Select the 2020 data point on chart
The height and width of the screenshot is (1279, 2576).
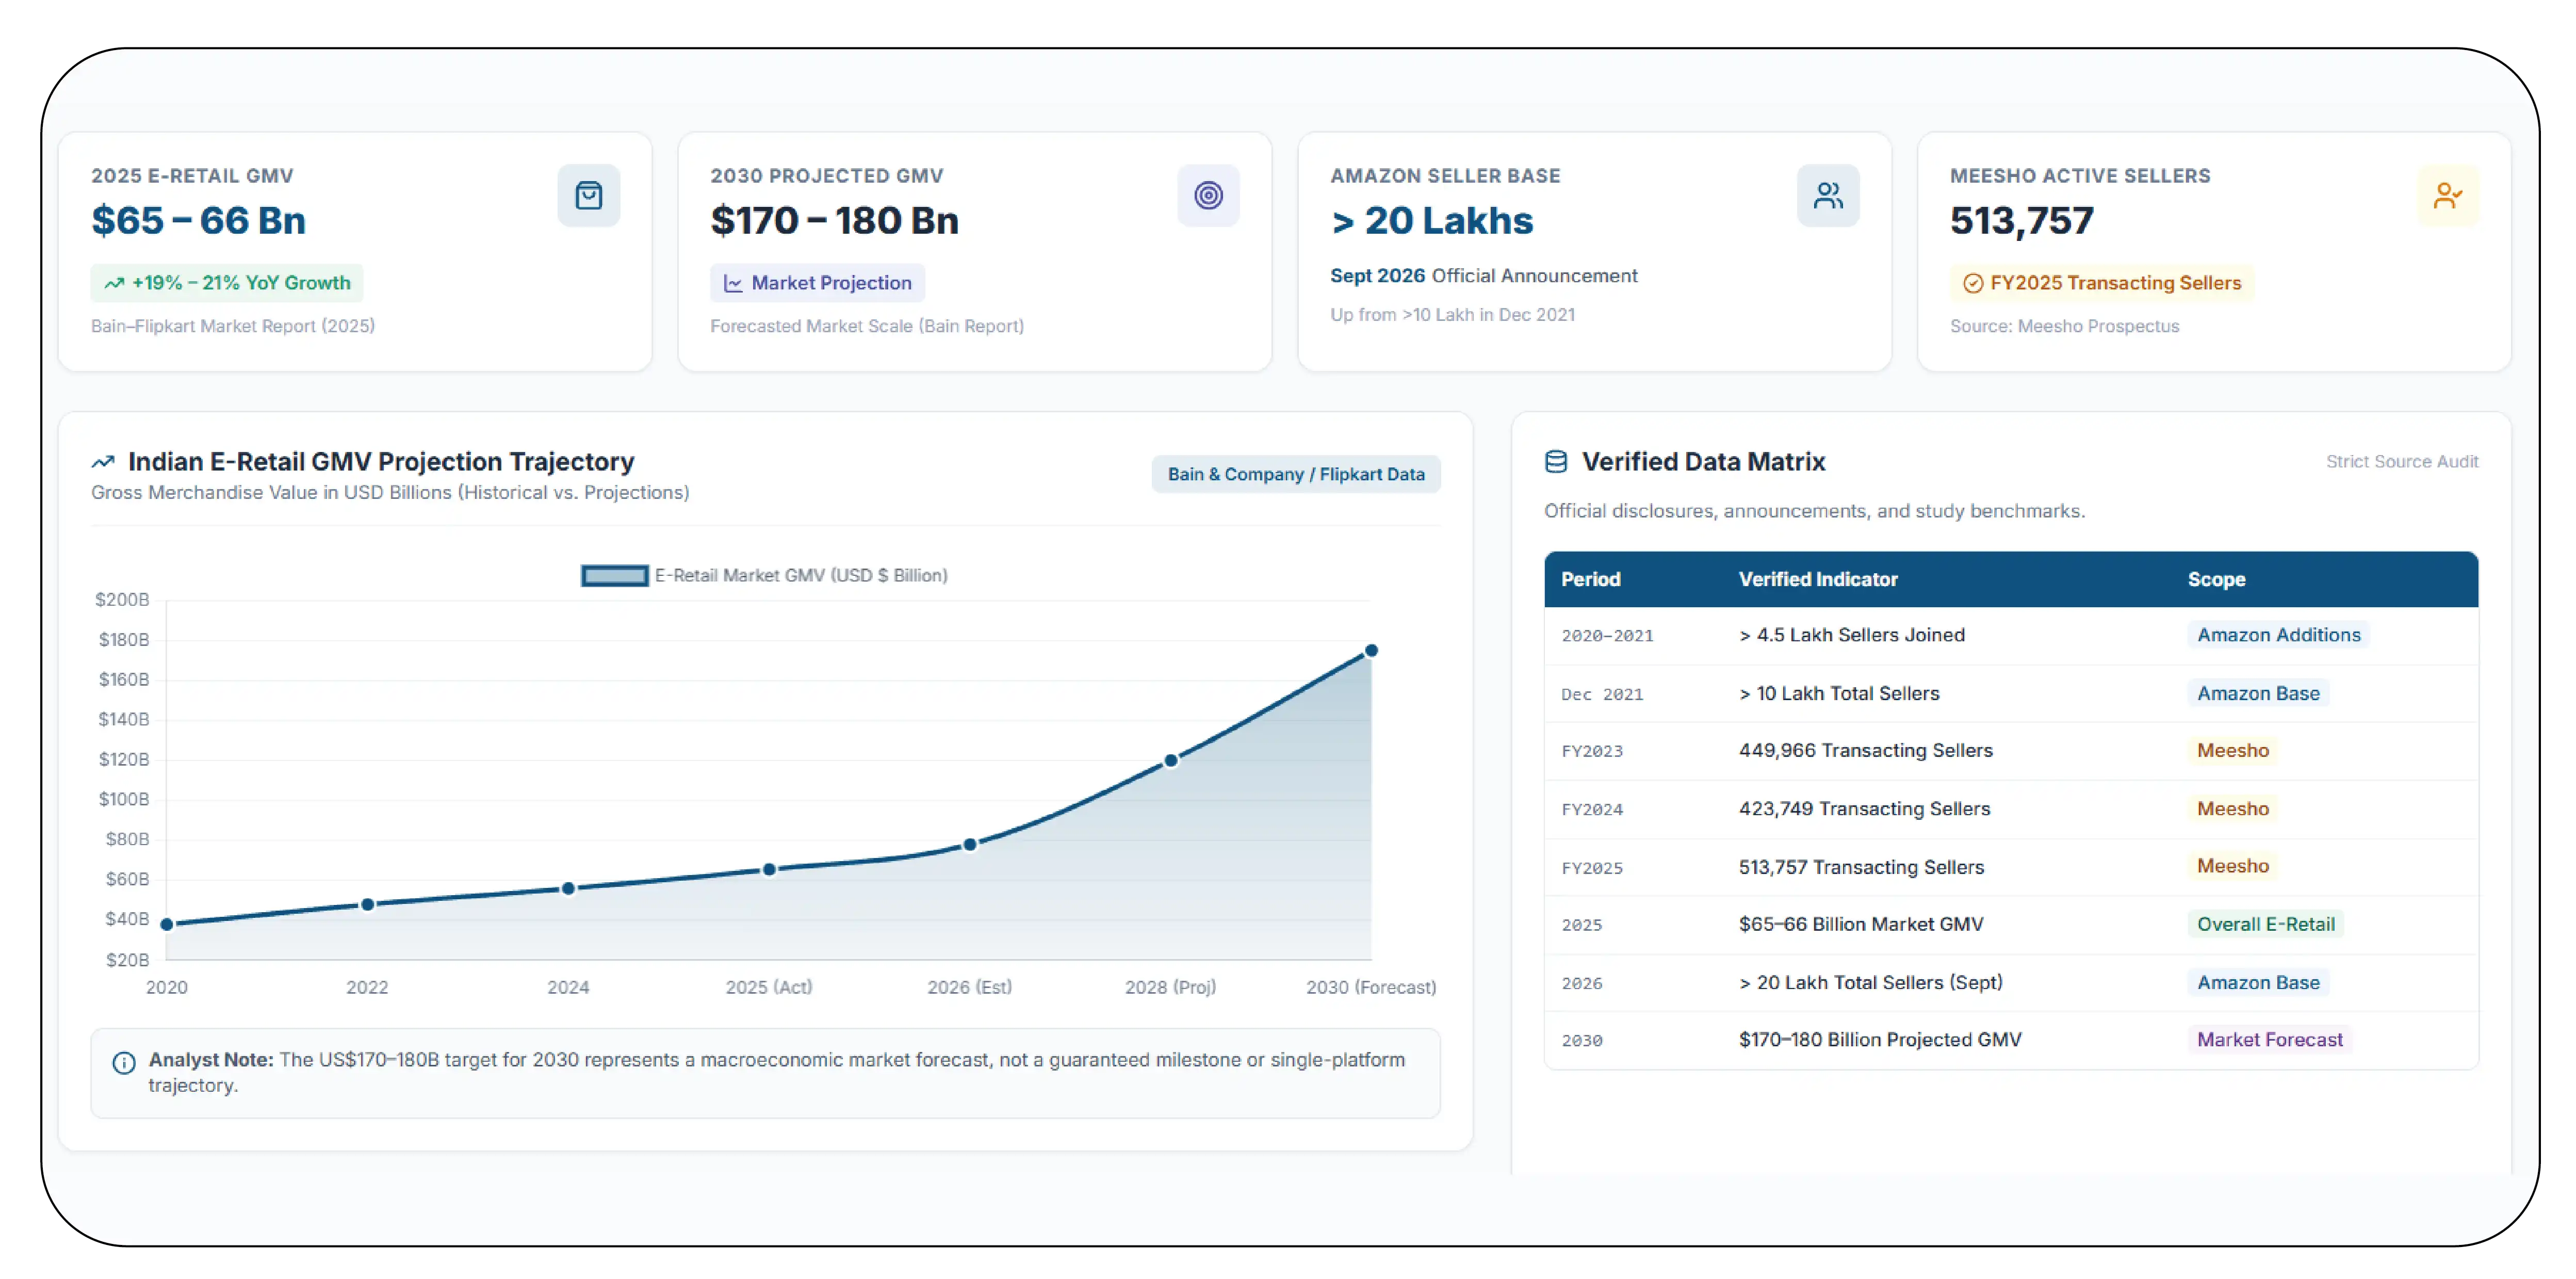pyautogui.click(x=167, y=924)
